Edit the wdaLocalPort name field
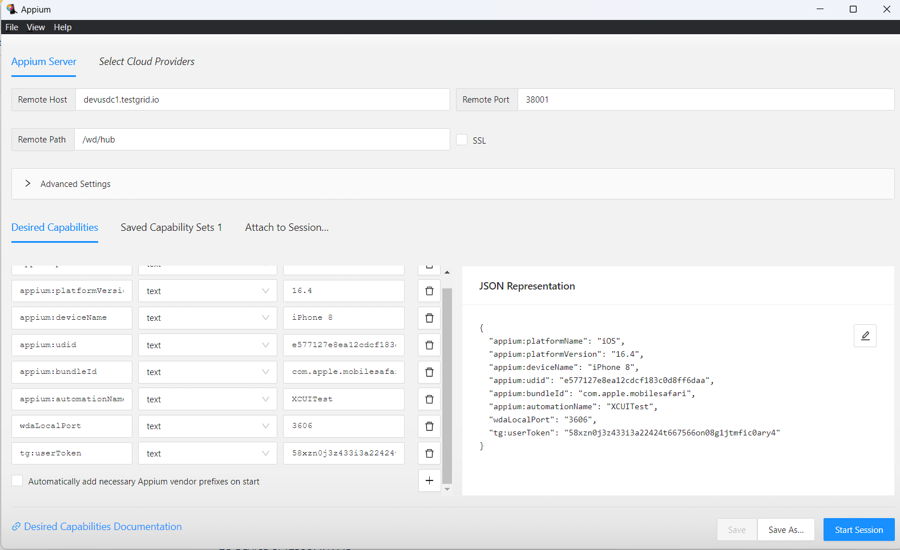The height and width of the screenshot is (550, 900). 72,426
